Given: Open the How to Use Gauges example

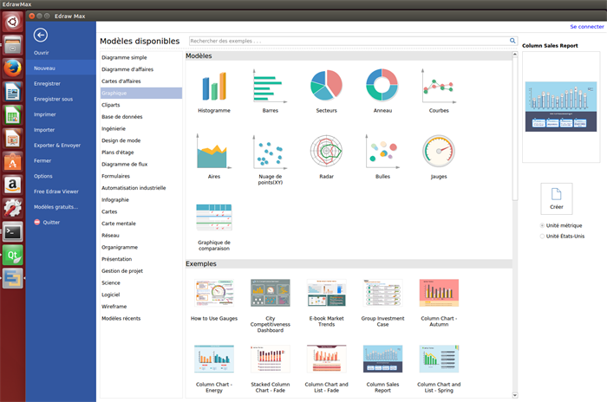Looking at the screenshot, I should coord(214,301).
